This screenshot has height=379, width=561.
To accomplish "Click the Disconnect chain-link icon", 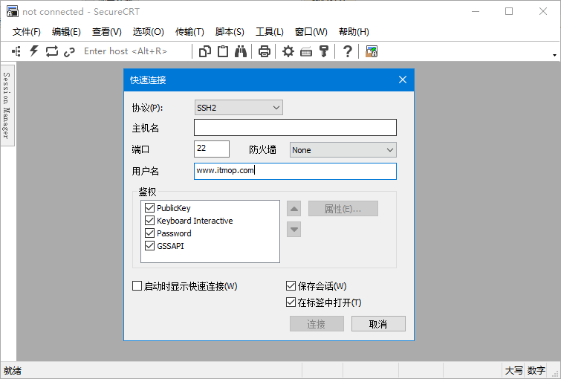I will point(69,52).
